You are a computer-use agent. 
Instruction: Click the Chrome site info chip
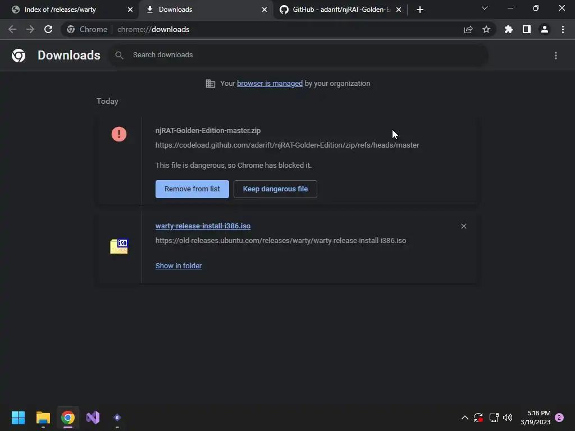coord(87,29)
